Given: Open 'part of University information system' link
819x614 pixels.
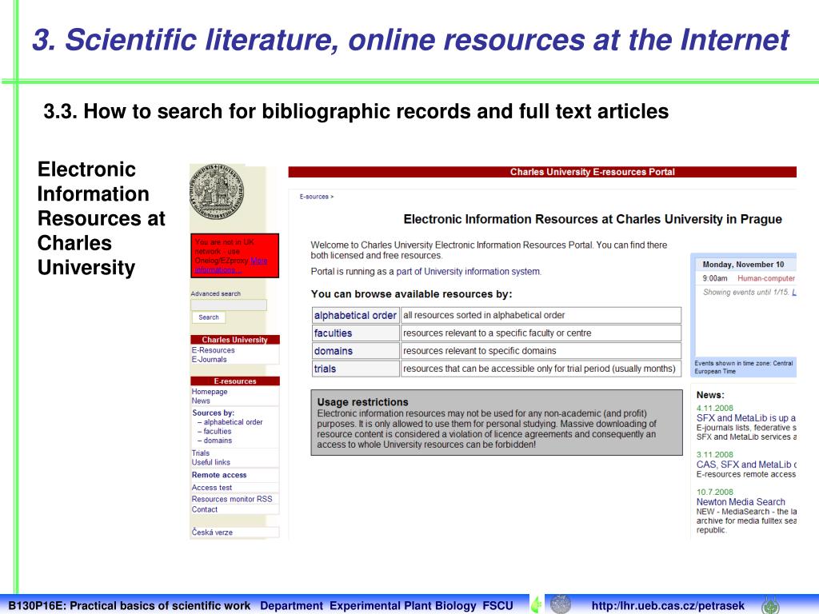Looking at the screenshot, I should pyautogui.click(x=468, y=272).
